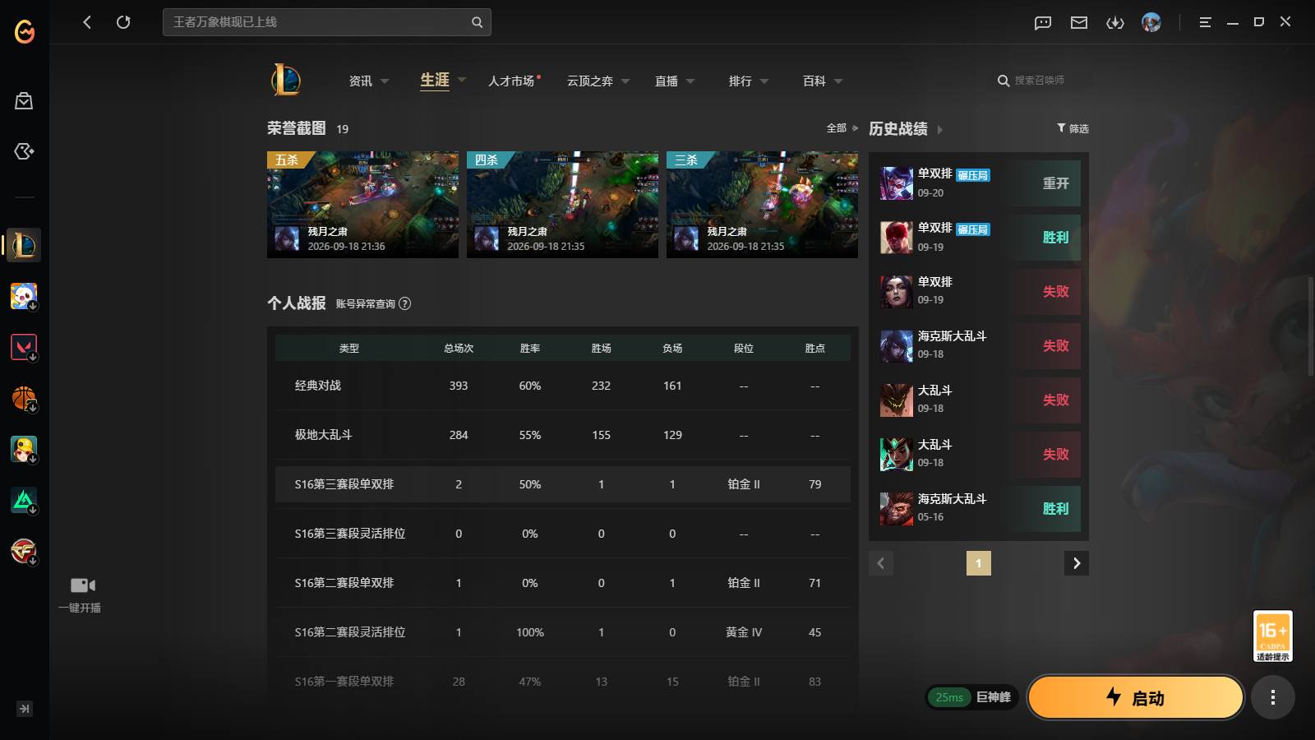Select the 经典对战 stats row

click(563, 386)
